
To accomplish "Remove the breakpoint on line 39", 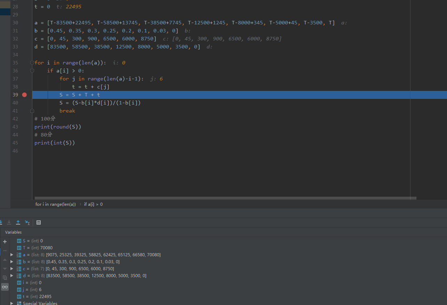I will tap(24, 95).
